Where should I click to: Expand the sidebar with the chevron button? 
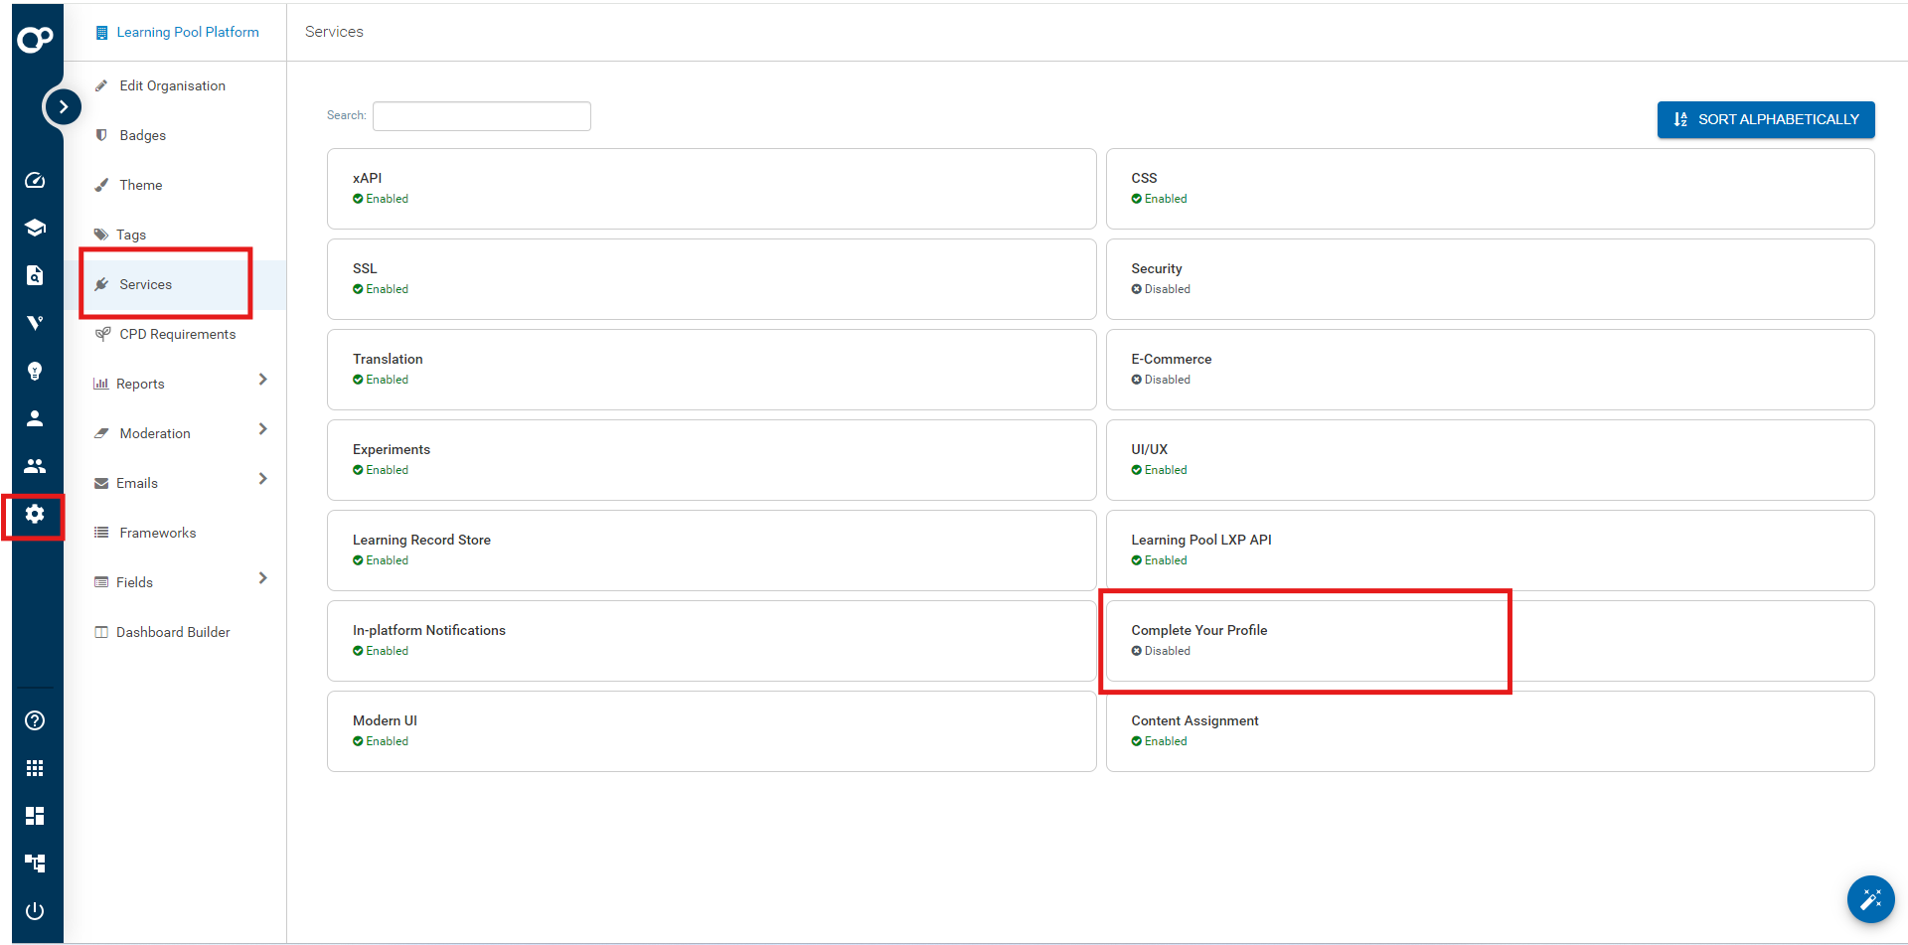click(63, 106)
